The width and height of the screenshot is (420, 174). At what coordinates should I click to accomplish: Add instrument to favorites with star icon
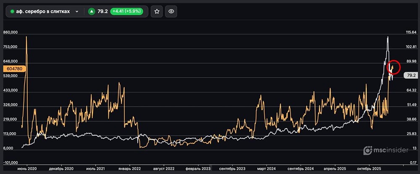[x=157, y=12]
